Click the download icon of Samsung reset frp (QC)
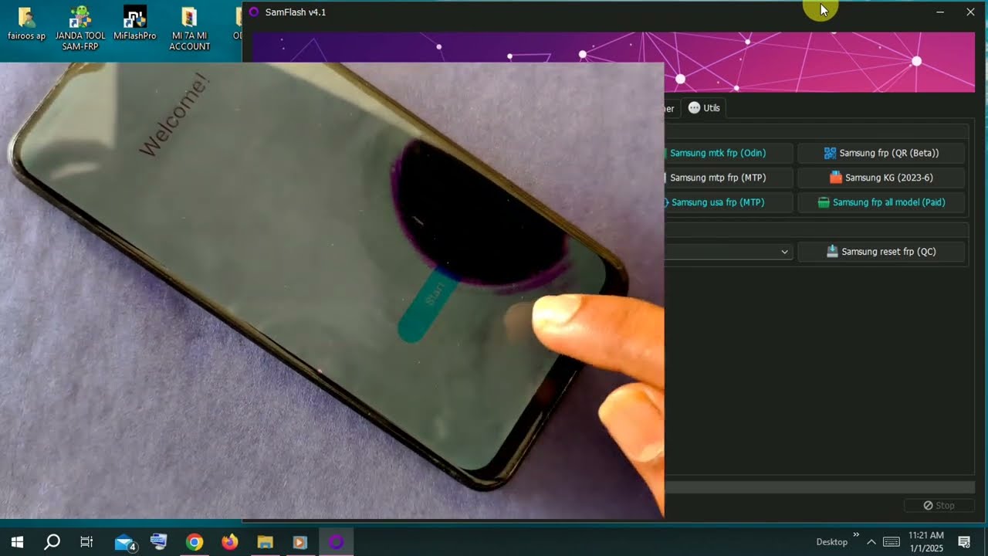This screenshot has height=556, width=988. pos(832,252)
